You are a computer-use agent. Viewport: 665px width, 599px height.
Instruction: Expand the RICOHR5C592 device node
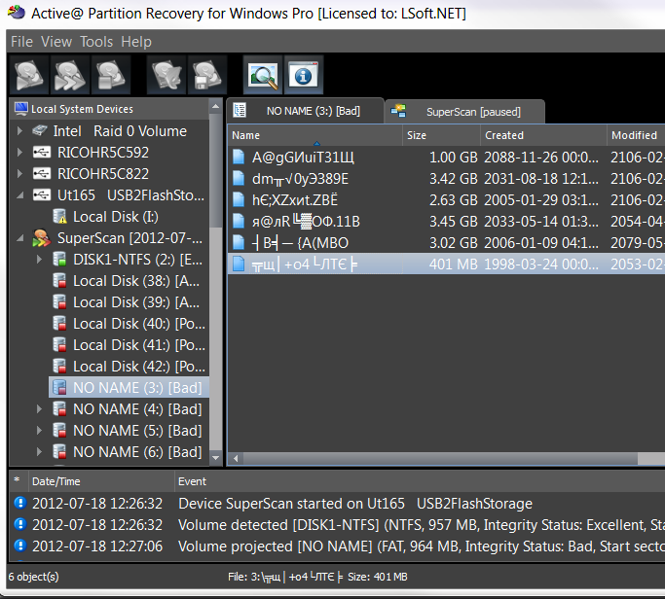coord(19,152)
